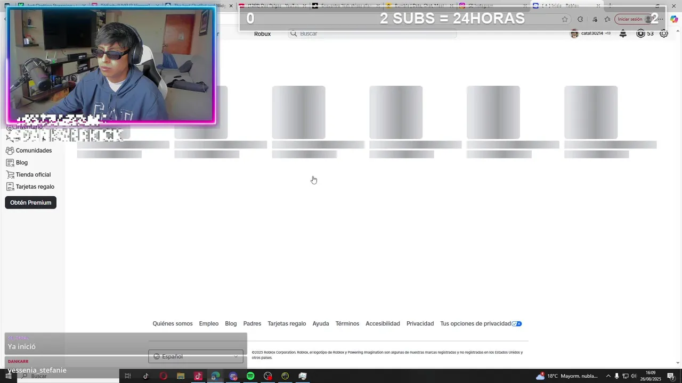The image size is (682, 383).
Task: Open File Explorer from taskbar
Action: coord(181,376)
